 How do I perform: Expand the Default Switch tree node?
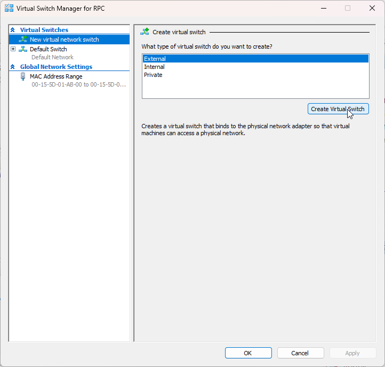[x=13, y=49]
